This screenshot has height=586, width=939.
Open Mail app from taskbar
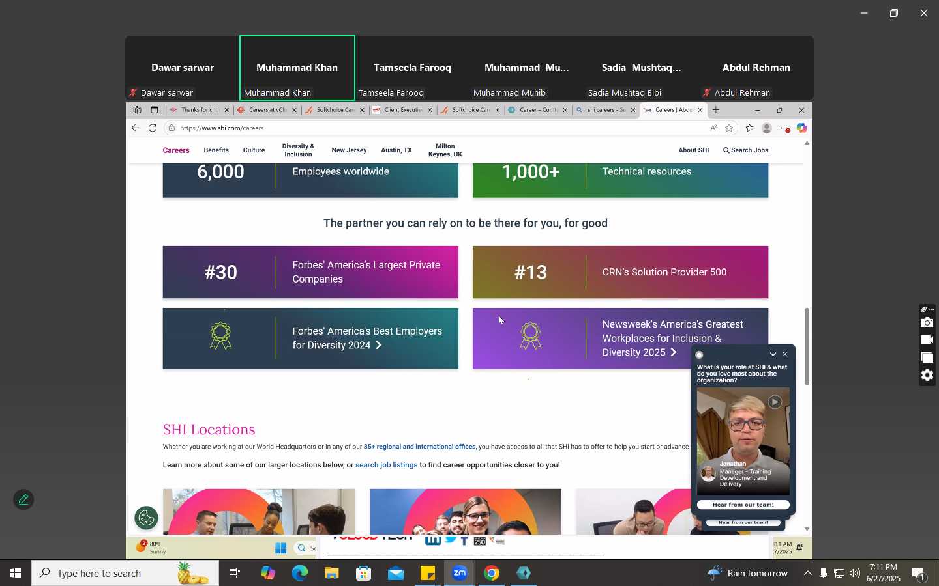coord(395,573)
